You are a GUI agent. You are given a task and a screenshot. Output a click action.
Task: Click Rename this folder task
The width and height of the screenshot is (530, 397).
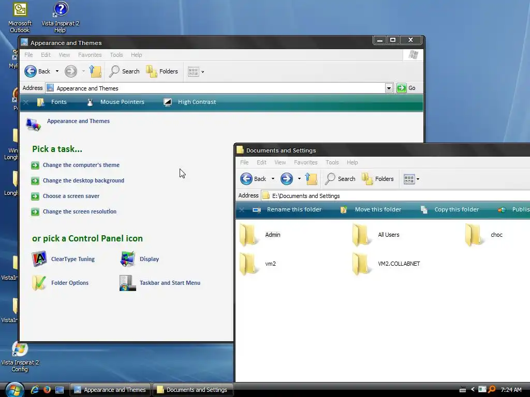click(287, 210)
